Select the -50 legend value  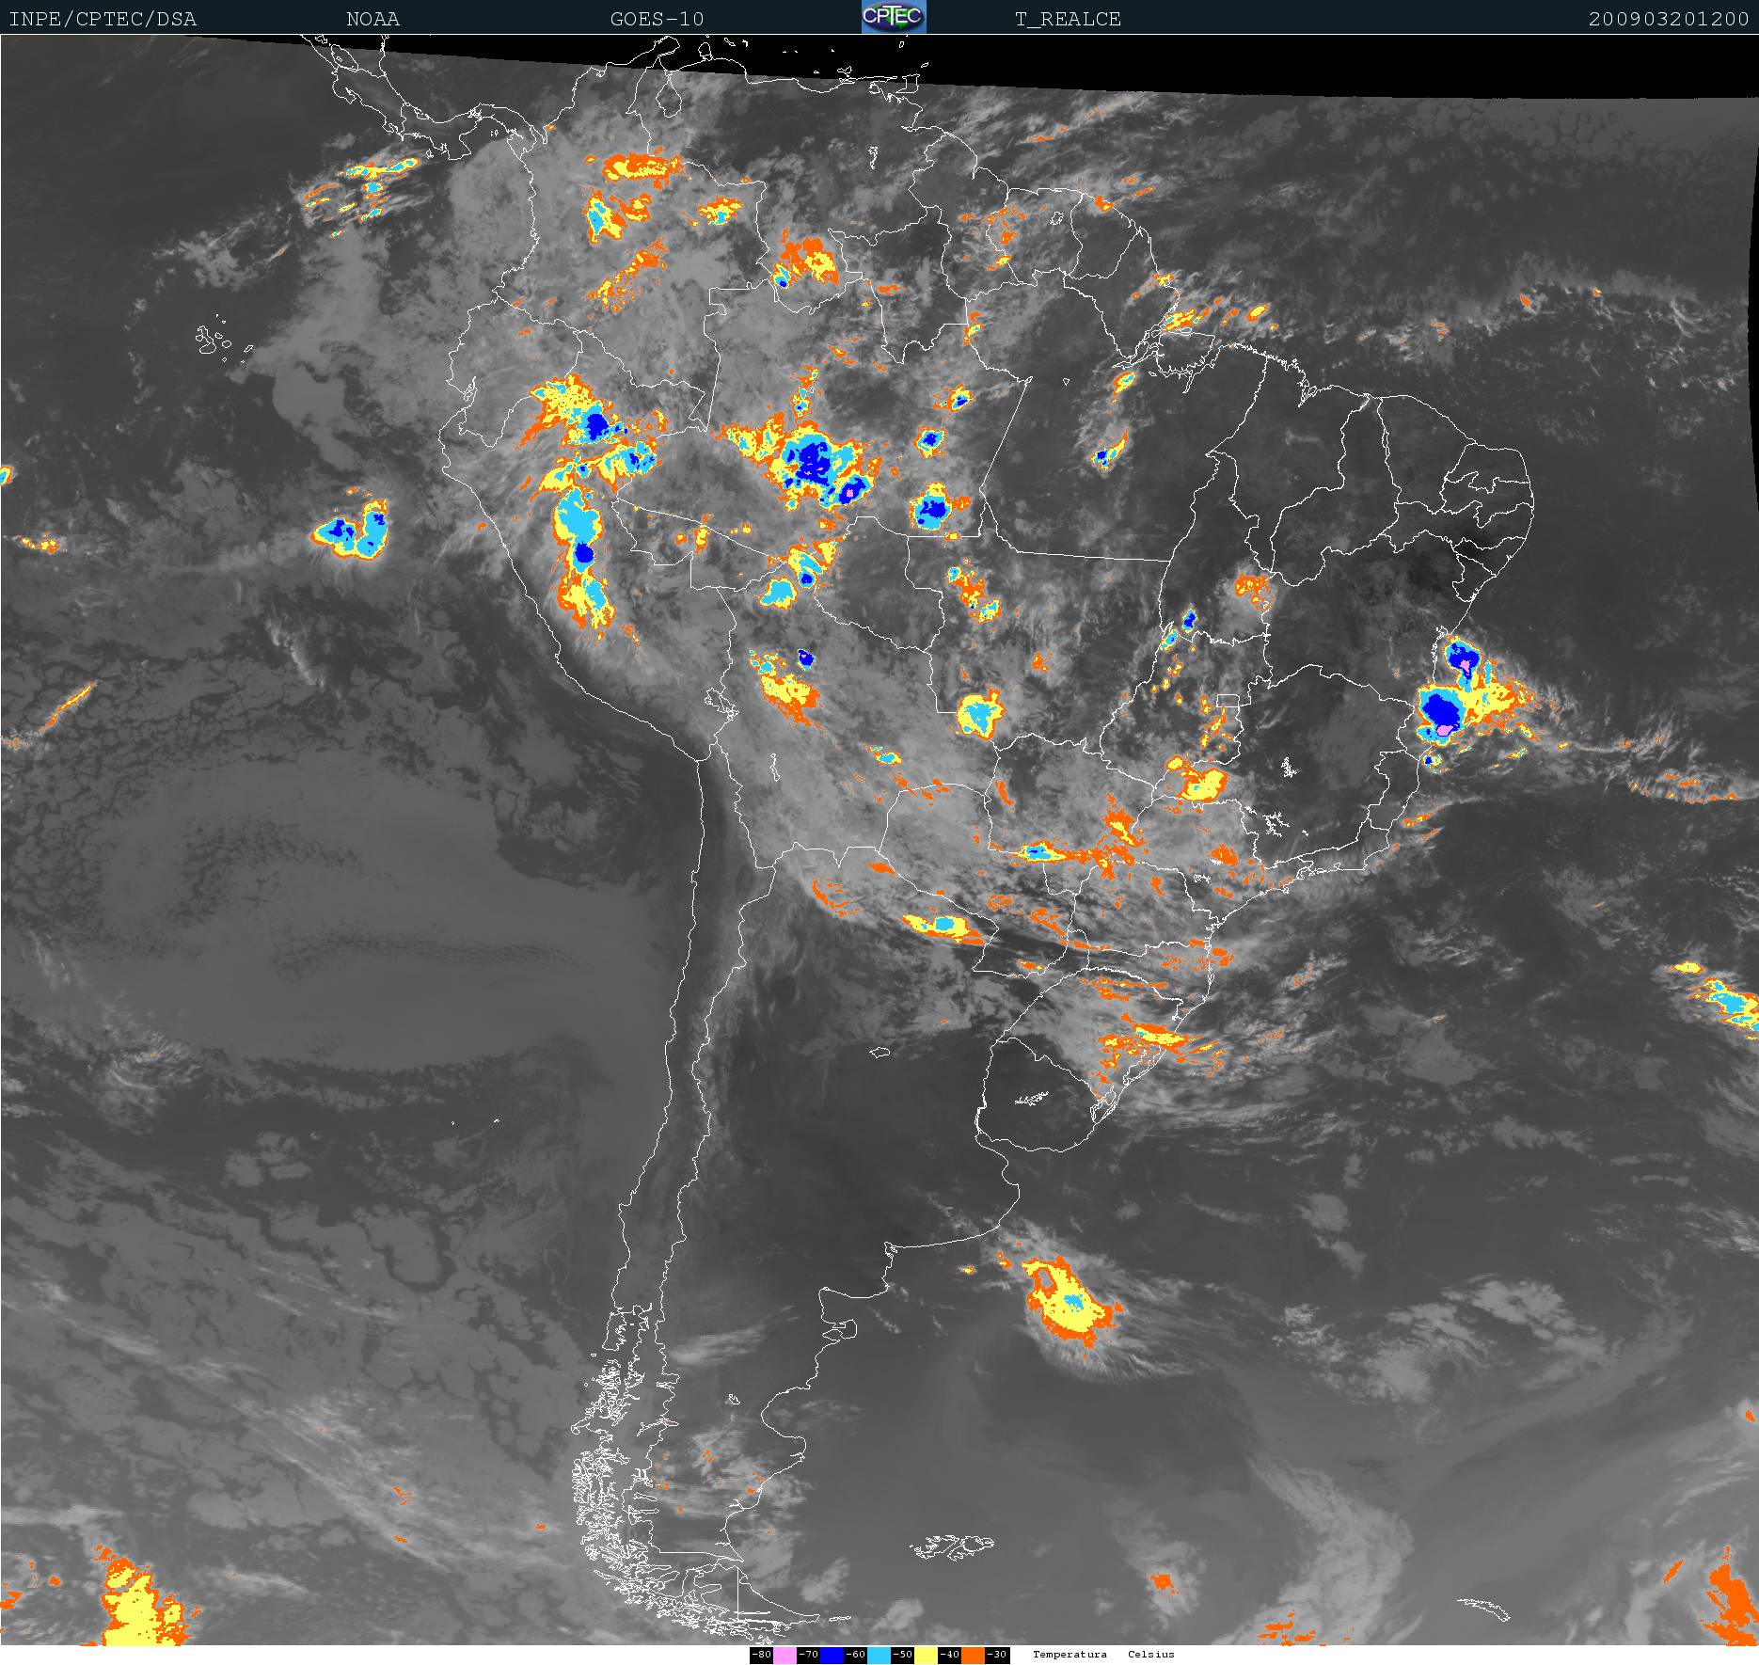pos(902,1655)
